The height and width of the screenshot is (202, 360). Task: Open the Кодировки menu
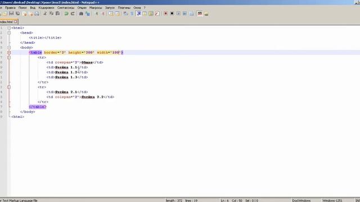click(46, 8)
